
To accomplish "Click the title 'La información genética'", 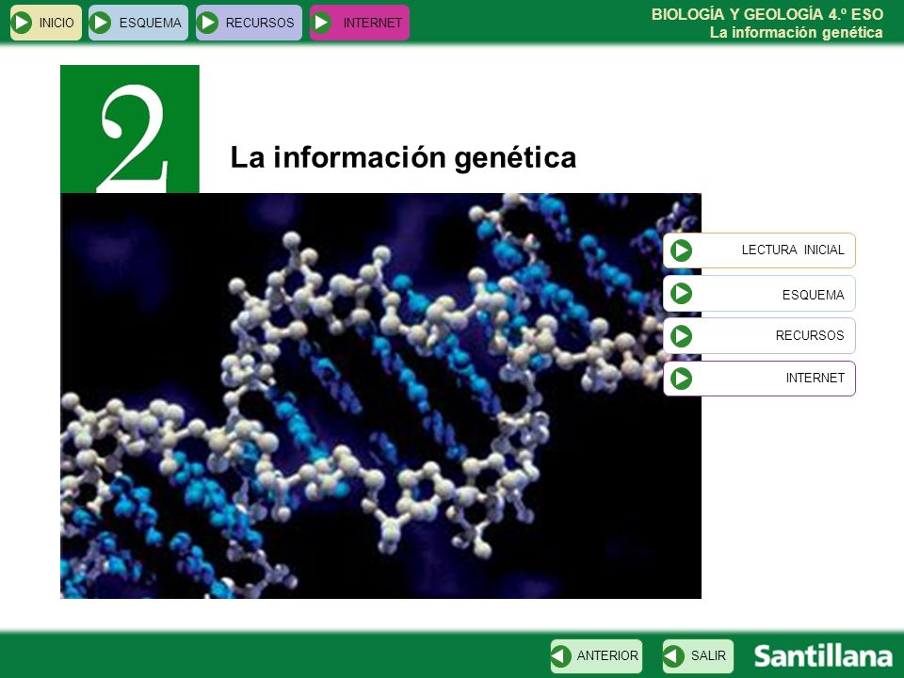I will pos(403,158).
